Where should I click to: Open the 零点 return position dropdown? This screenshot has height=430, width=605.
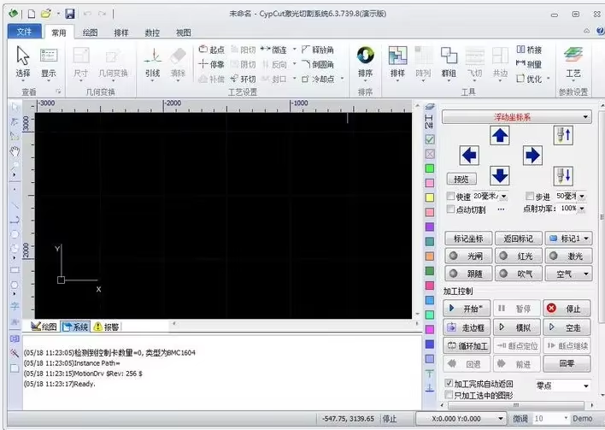pos(563,386)
